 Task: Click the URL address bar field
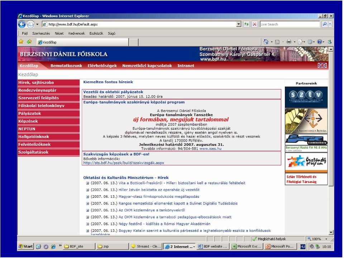pyautogui.click(x=142, y=24)
